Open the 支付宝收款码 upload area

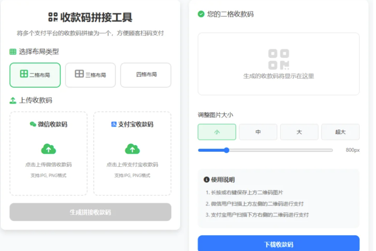(x=132, y=153)
